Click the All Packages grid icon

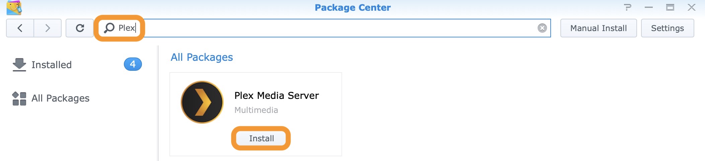tap(19, 99)
